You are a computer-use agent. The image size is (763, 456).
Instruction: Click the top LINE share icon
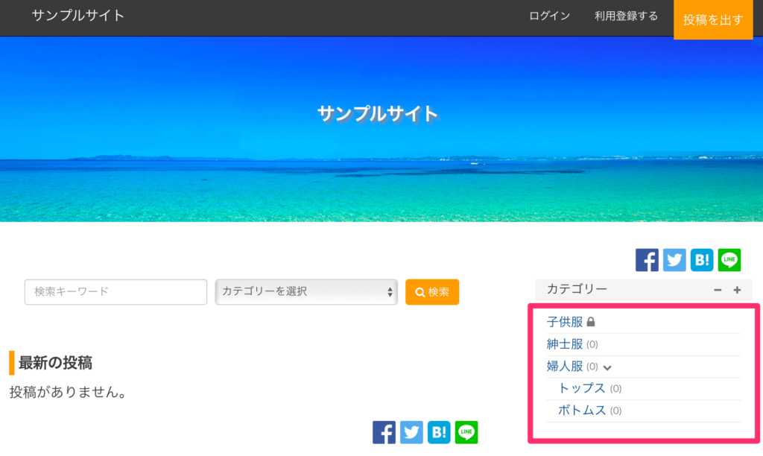pos(729,260)
